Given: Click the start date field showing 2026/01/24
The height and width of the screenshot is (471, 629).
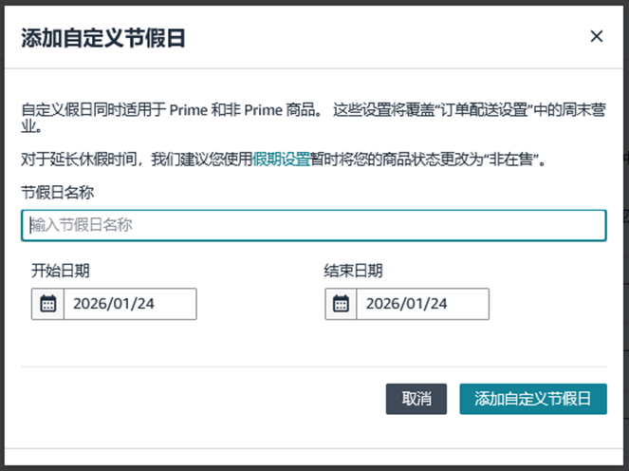Looking at the screenshot, I should pos(129,304).
